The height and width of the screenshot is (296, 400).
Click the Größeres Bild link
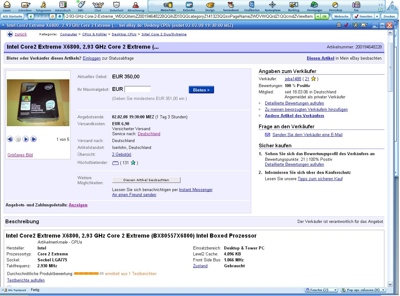(20, 155)
